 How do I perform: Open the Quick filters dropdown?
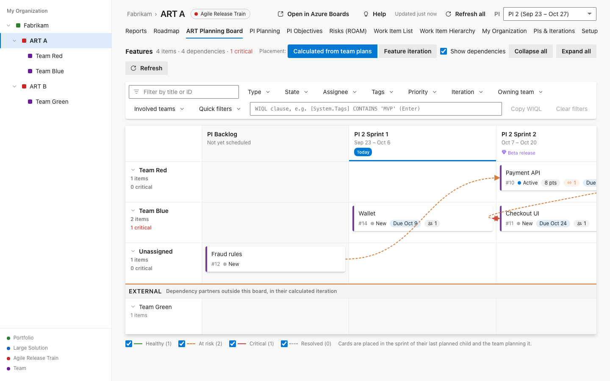click(220, 109)
